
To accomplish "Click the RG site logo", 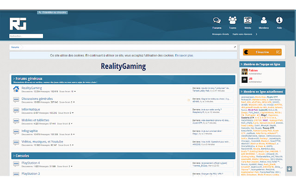I will coord(18,24).
